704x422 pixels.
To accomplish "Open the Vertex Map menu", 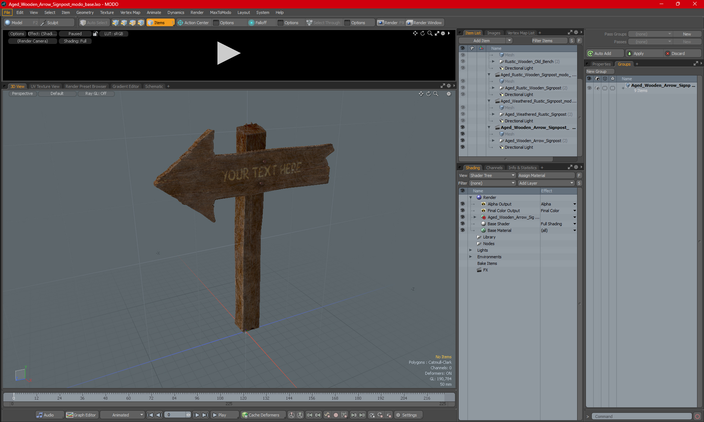I will click(x=130, y=12).
